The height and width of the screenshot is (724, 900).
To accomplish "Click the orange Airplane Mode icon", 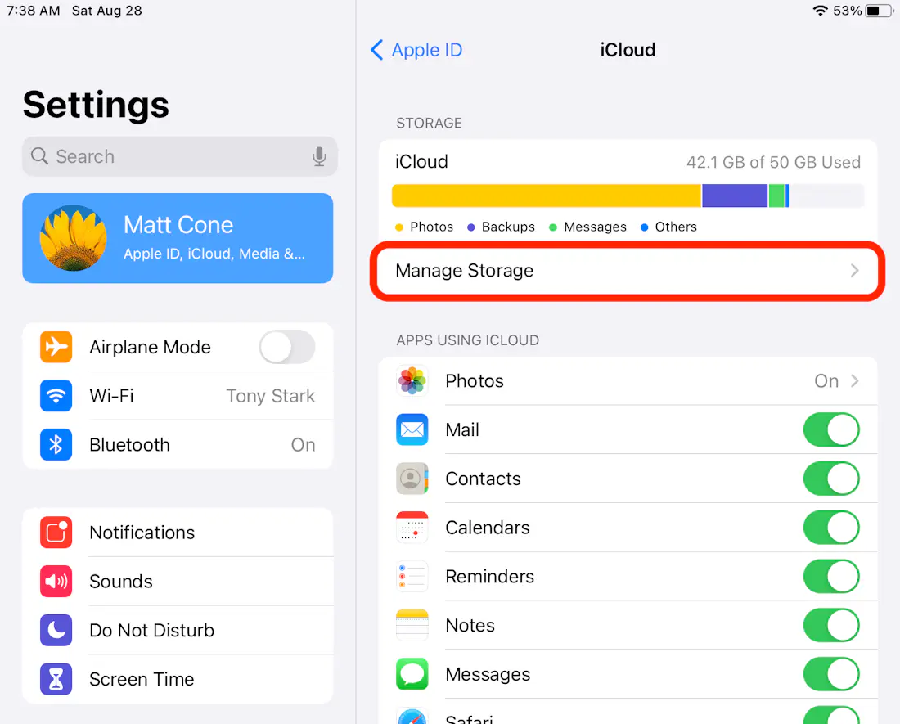I will point(56,347).
